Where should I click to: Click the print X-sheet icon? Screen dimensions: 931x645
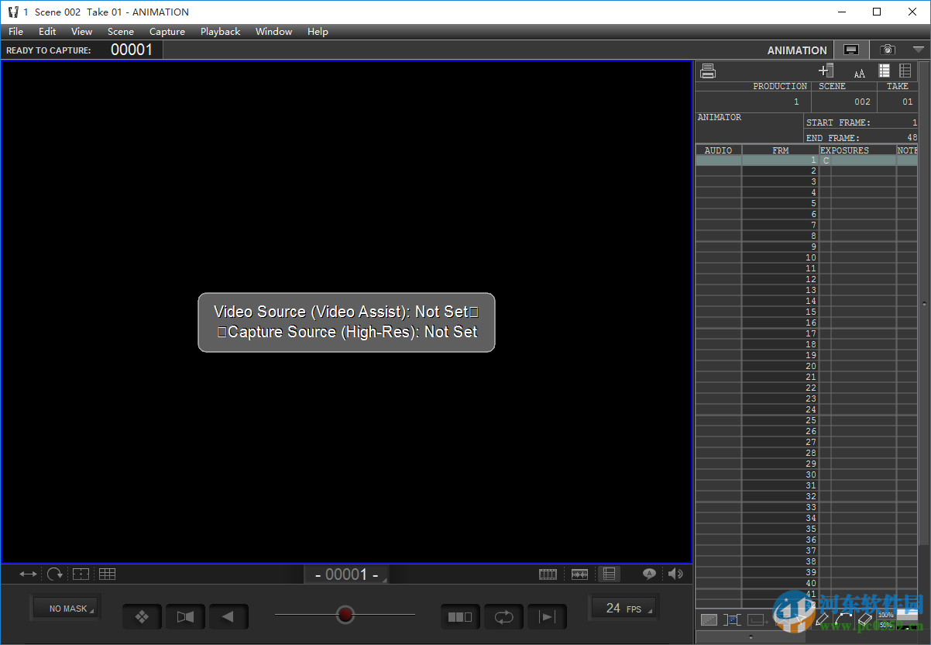click(x=707, y=71)
